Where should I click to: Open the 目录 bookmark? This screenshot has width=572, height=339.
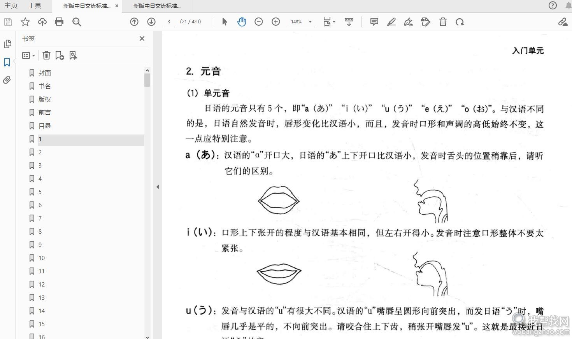click(x=45, y=126)
